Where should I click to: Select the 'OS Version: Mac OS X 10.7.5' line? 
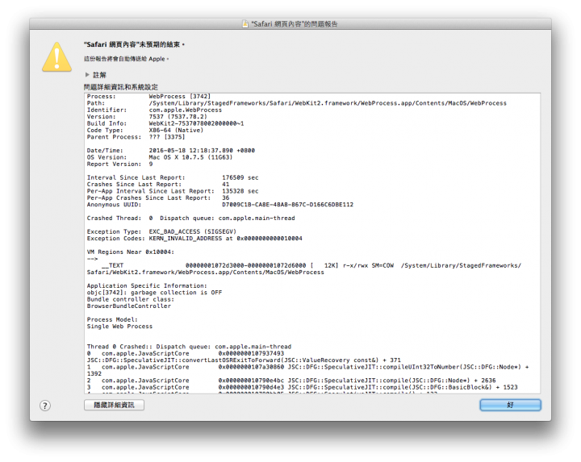(160, 157)
